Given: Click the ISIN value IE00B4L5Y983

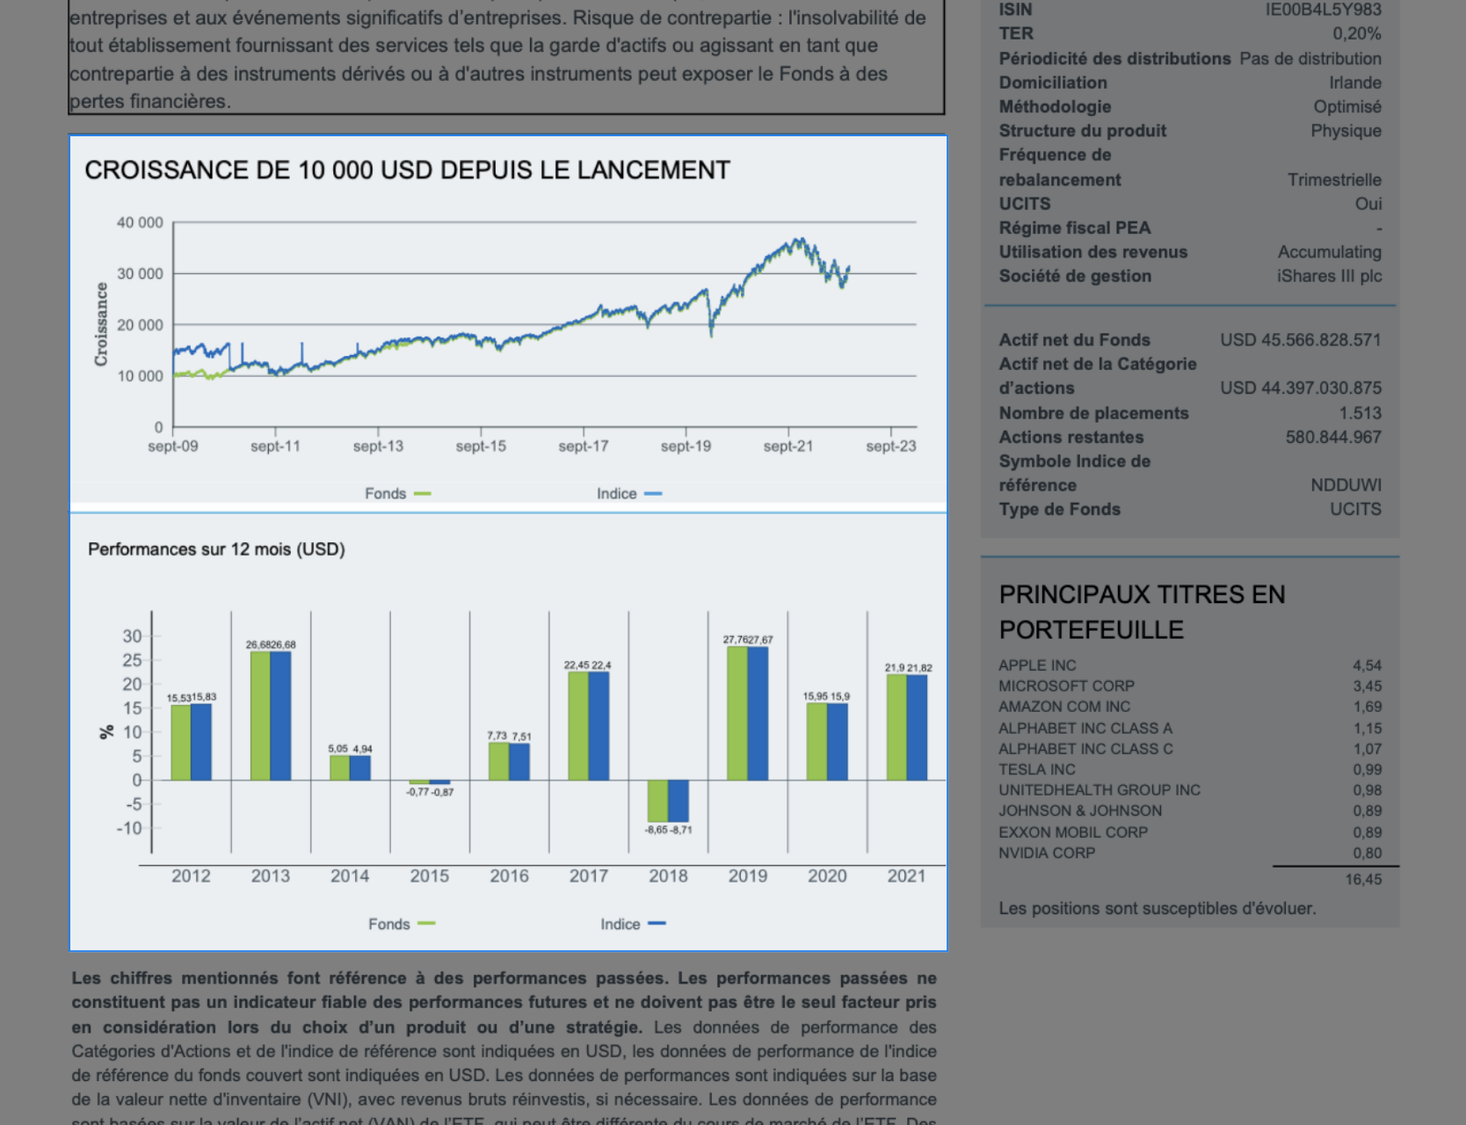Looking at the screenshot, I should (1322, 10).
